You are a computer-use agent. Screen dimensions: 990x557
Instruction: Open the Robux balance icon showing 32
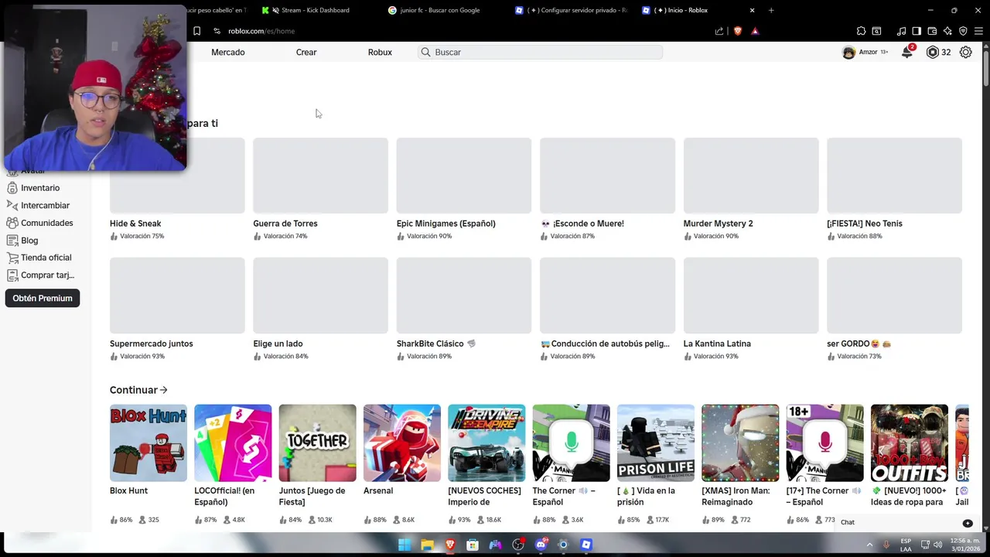point(933,53)
